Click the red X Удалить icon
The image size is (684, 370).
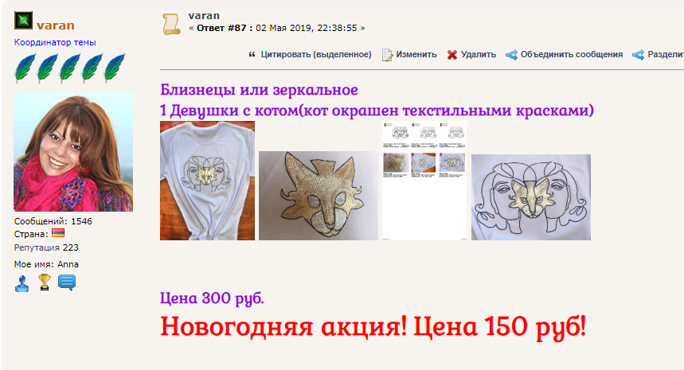(x=452, y=55)
